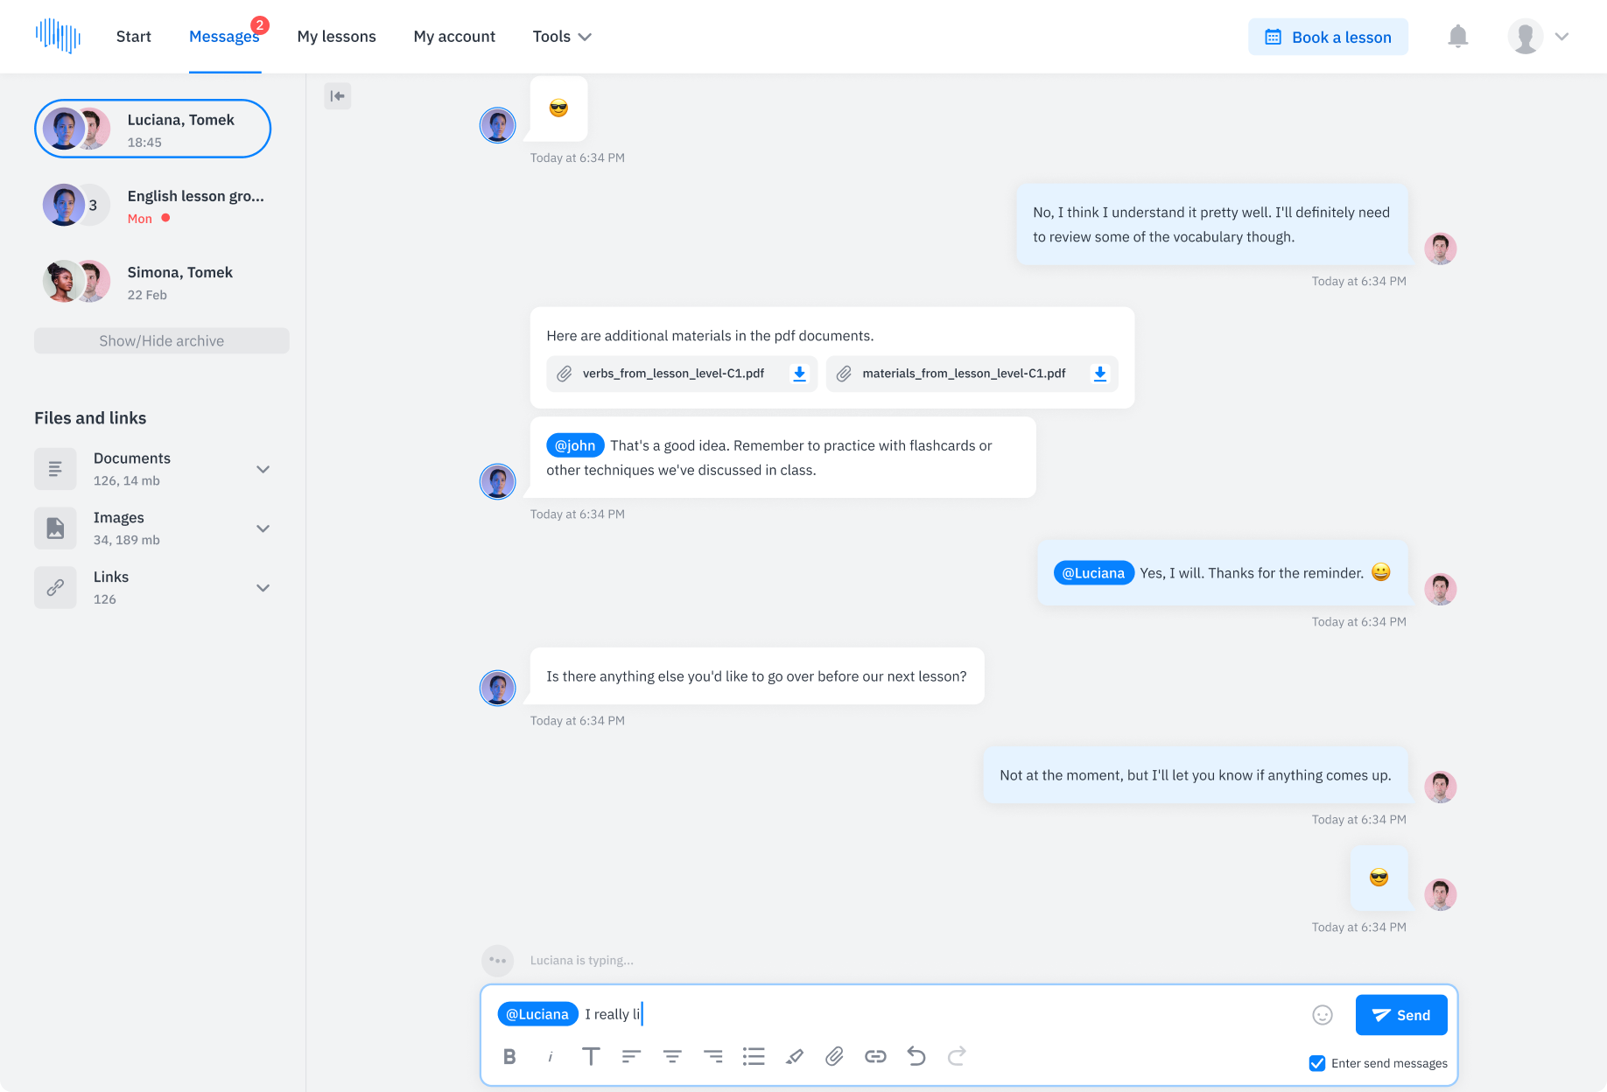Screen dimensions: 1607x1092
Task: Insert a hyperlink in the message
Action: coord(875,1056)
